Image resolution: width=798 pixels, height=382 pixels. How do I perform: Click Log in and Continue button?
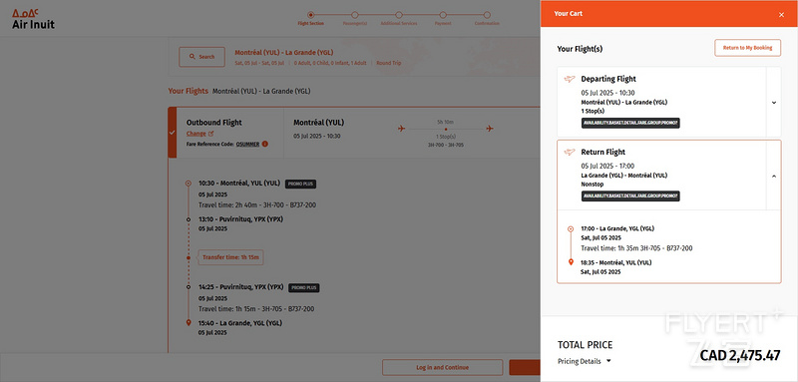click(x=442, y=367)
